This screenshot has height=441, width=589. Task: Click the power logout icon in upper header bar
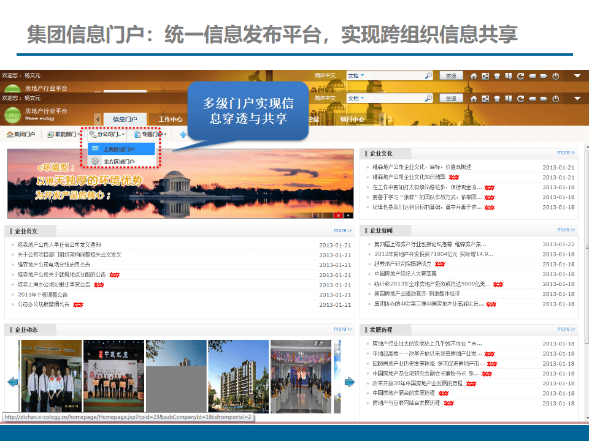click(x=556, y=76)
